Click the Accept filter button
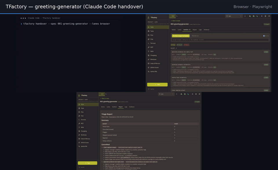Screen dimensions: 278x170 click(x=180, y=45)
